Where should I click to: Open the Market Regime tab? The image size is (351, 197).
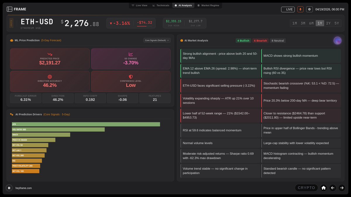tap(208, 5)
